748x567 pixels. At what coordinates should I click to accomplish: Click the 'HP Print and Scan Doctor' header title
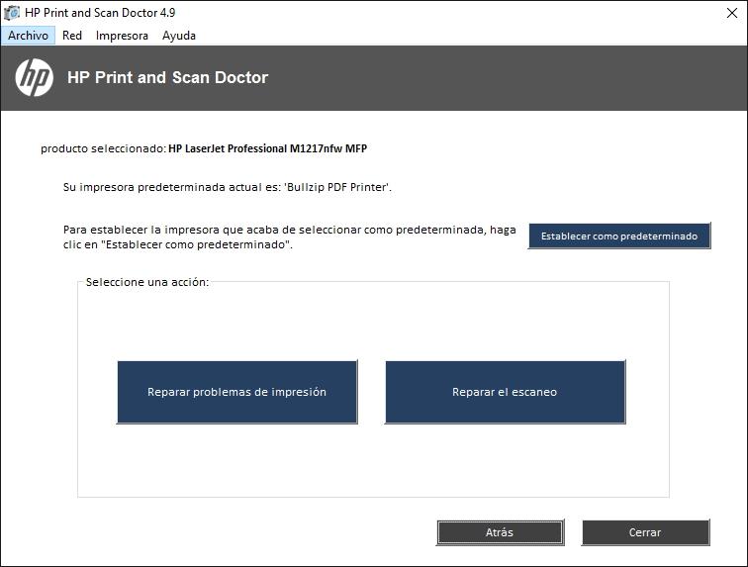tap(167, 77)
